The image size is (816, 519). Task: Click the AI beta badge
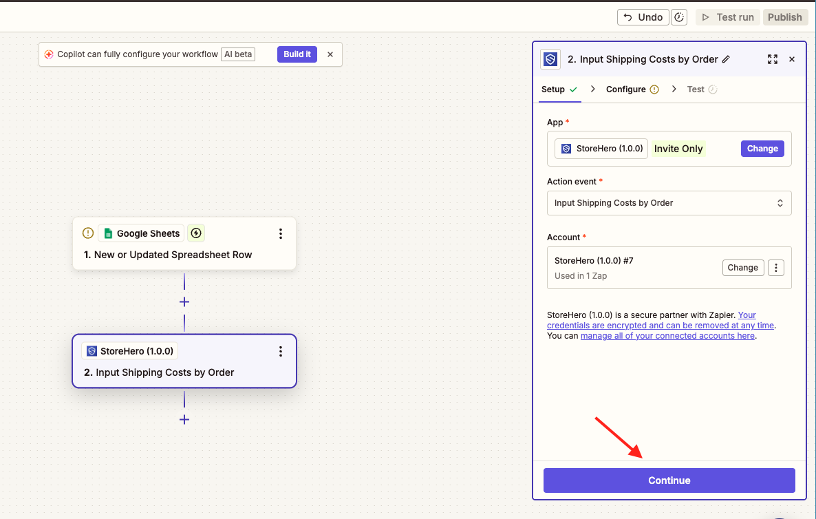coord(238,54)
